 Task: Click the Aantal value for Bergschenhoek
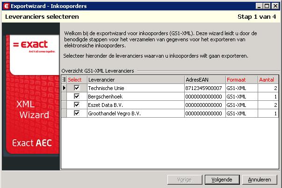268,97
